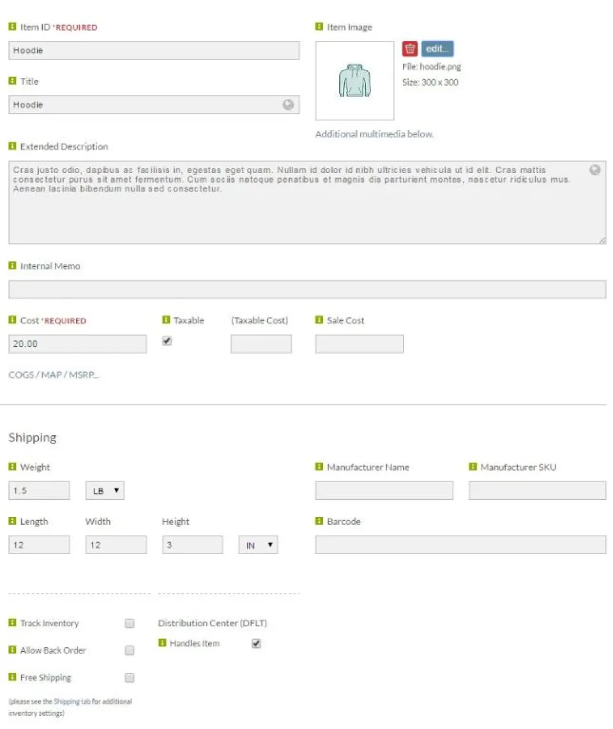613x729 pixels.
Task: Click info icon beside Track Inventory
Action: [12, 622]
